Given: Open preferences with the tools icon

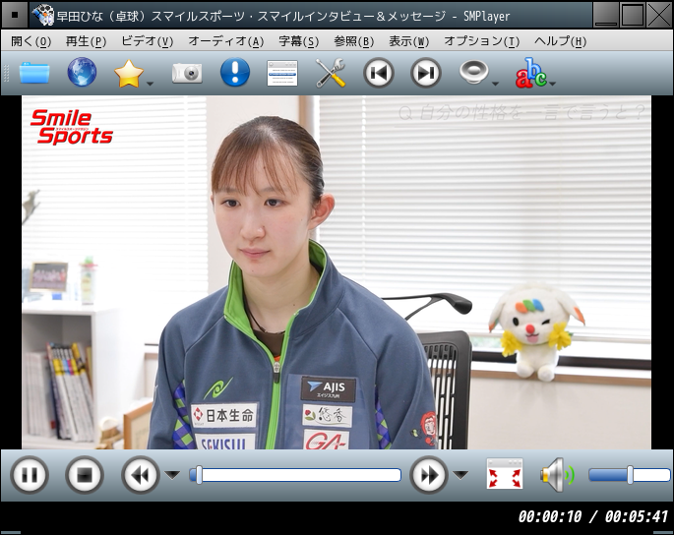Looking at the screenshot, I should pyautogui.click(x=331, y=73).
